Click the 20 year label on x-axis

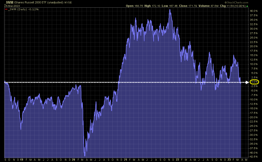74,160
